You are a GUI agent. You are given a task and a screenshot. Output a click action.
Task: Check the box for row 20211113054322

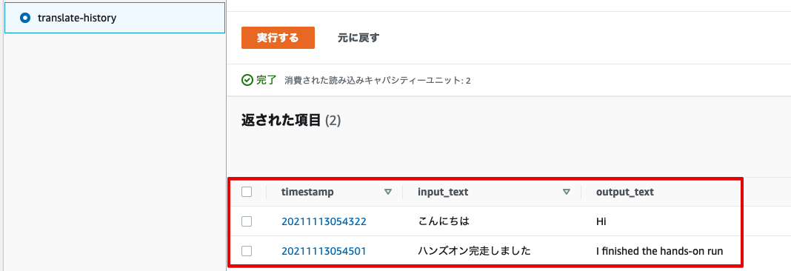(247, 221)
